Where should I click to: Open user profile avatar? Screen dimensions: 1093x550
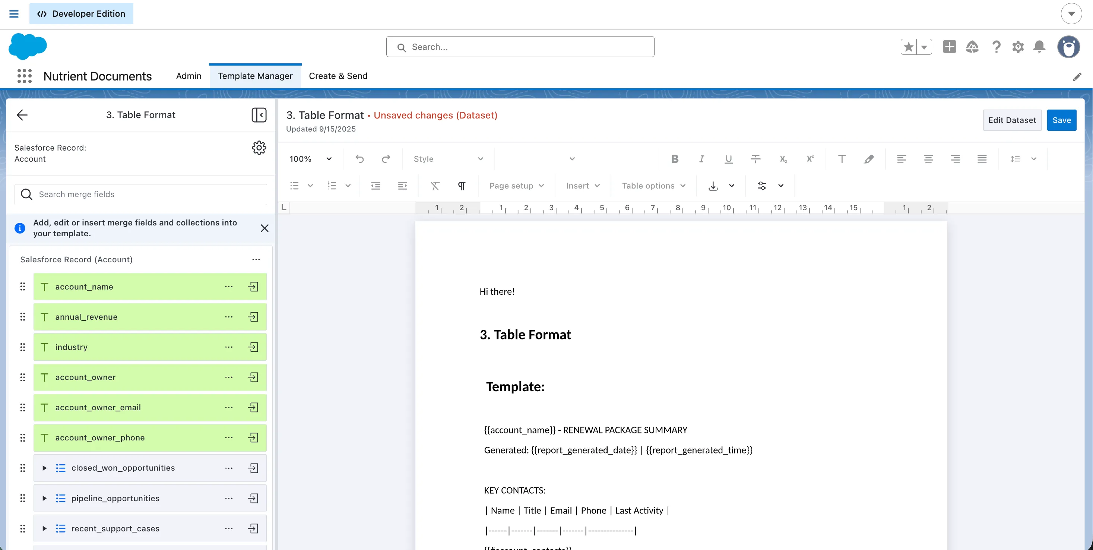(1068, 47)
